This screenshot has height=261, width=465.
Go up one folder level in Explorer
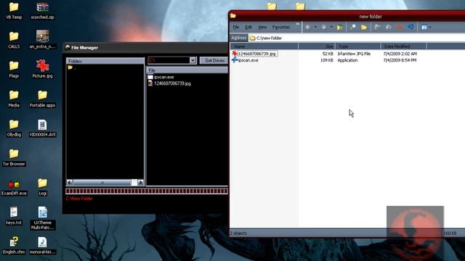pyautogui.click(x=339, y=27)
